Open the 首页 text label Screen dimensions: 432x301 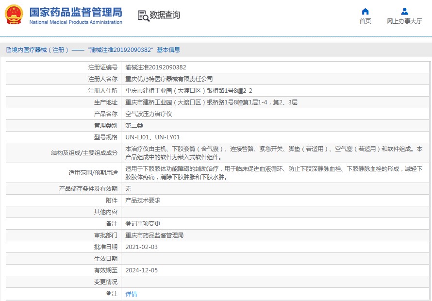(x=365, y=21)
